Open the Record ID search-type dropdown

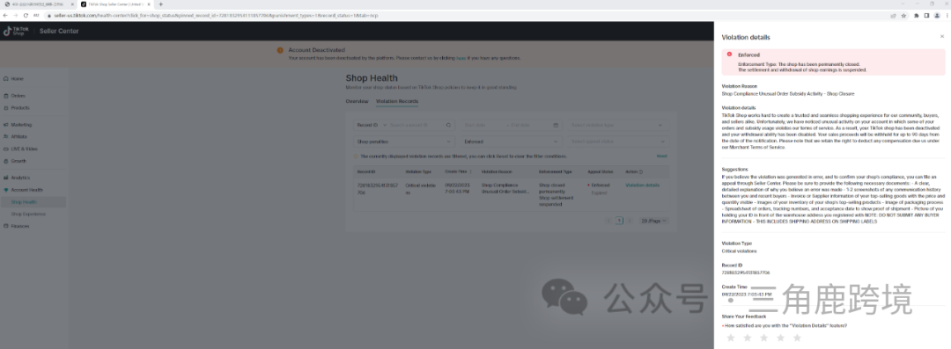[372, 125]
